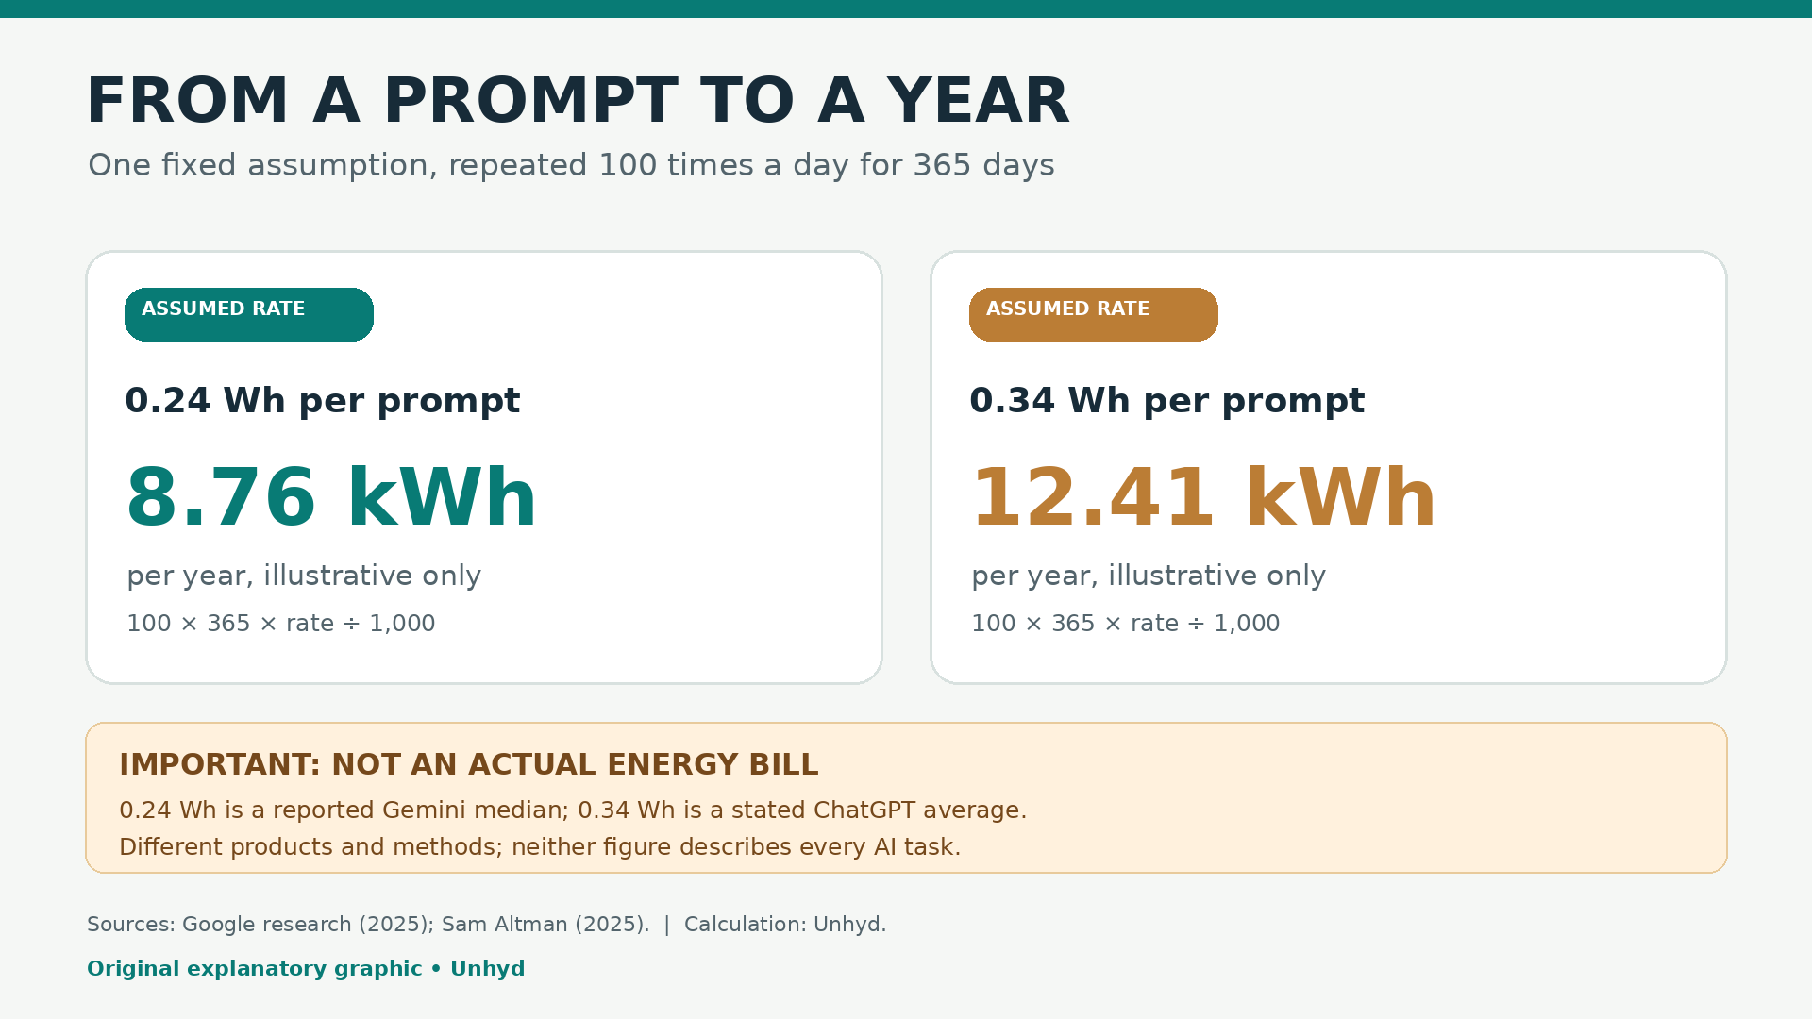Click the teal top banner bar
Image resolution: width=1812 pixels, height=1019 pixels.
point(906,8)
